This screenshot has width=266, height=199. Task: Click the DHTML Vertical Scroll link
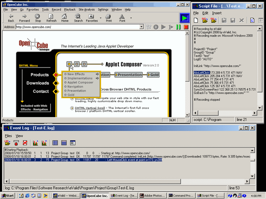tap(90, 108)
